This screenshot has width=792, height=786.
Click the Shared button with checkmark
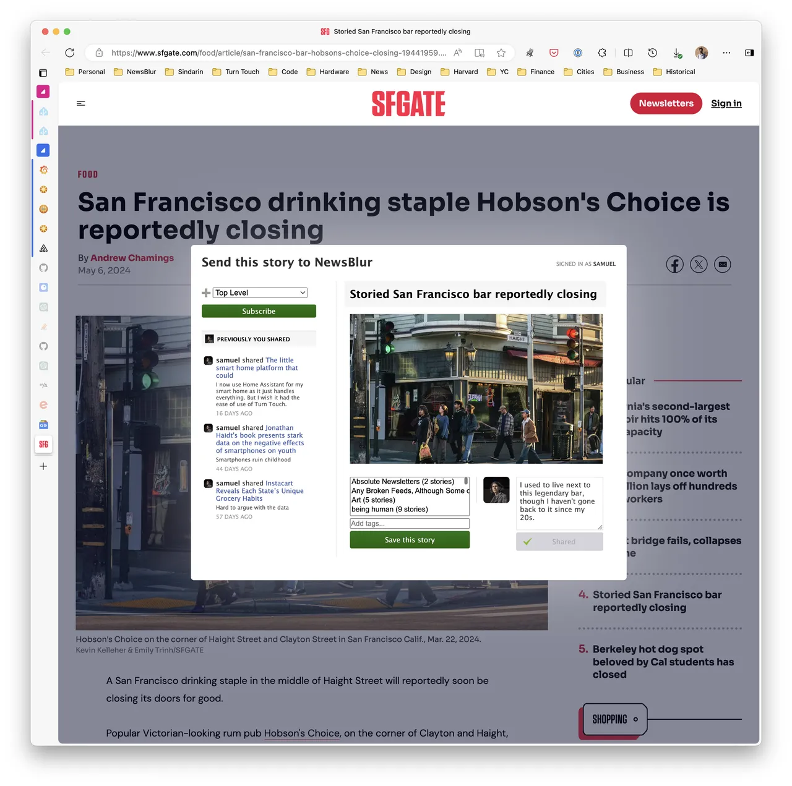559,542
